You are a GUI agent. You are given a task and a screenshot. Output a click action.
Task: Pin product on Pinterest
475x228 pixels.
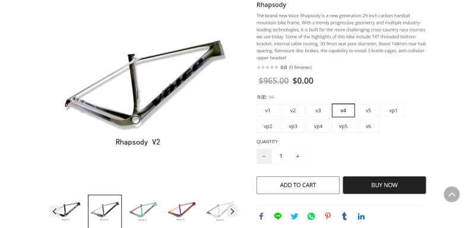[x=328, y=216]
